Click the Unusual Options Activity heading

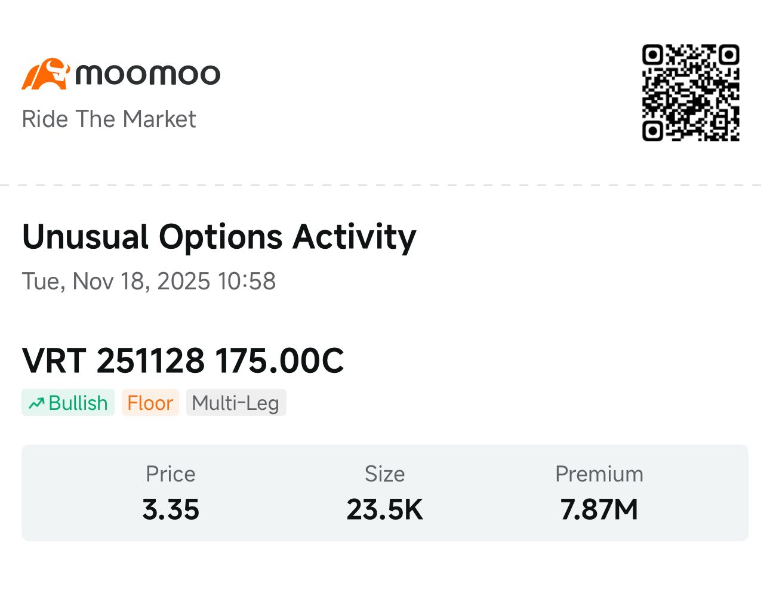(x=219, y=237)
